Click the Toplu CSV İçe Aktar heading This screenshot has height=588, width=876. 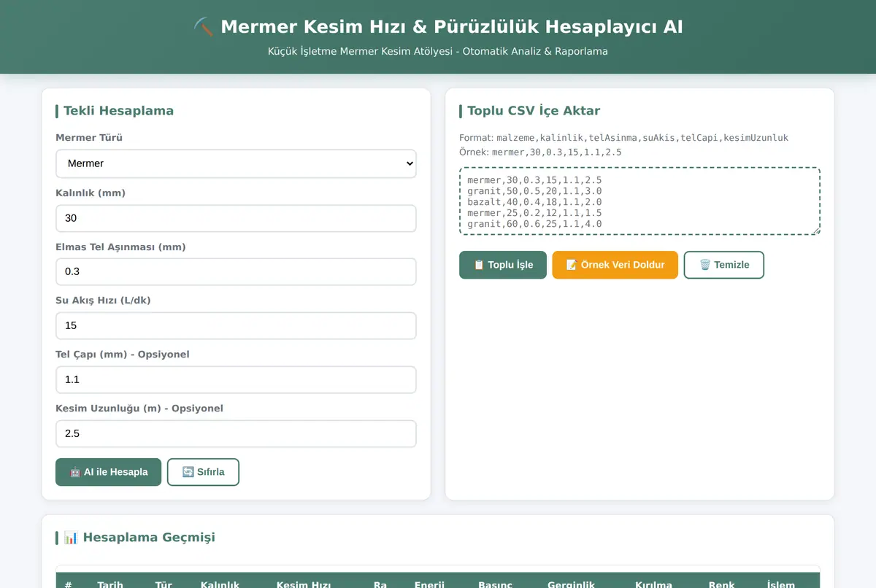[534, 111]
